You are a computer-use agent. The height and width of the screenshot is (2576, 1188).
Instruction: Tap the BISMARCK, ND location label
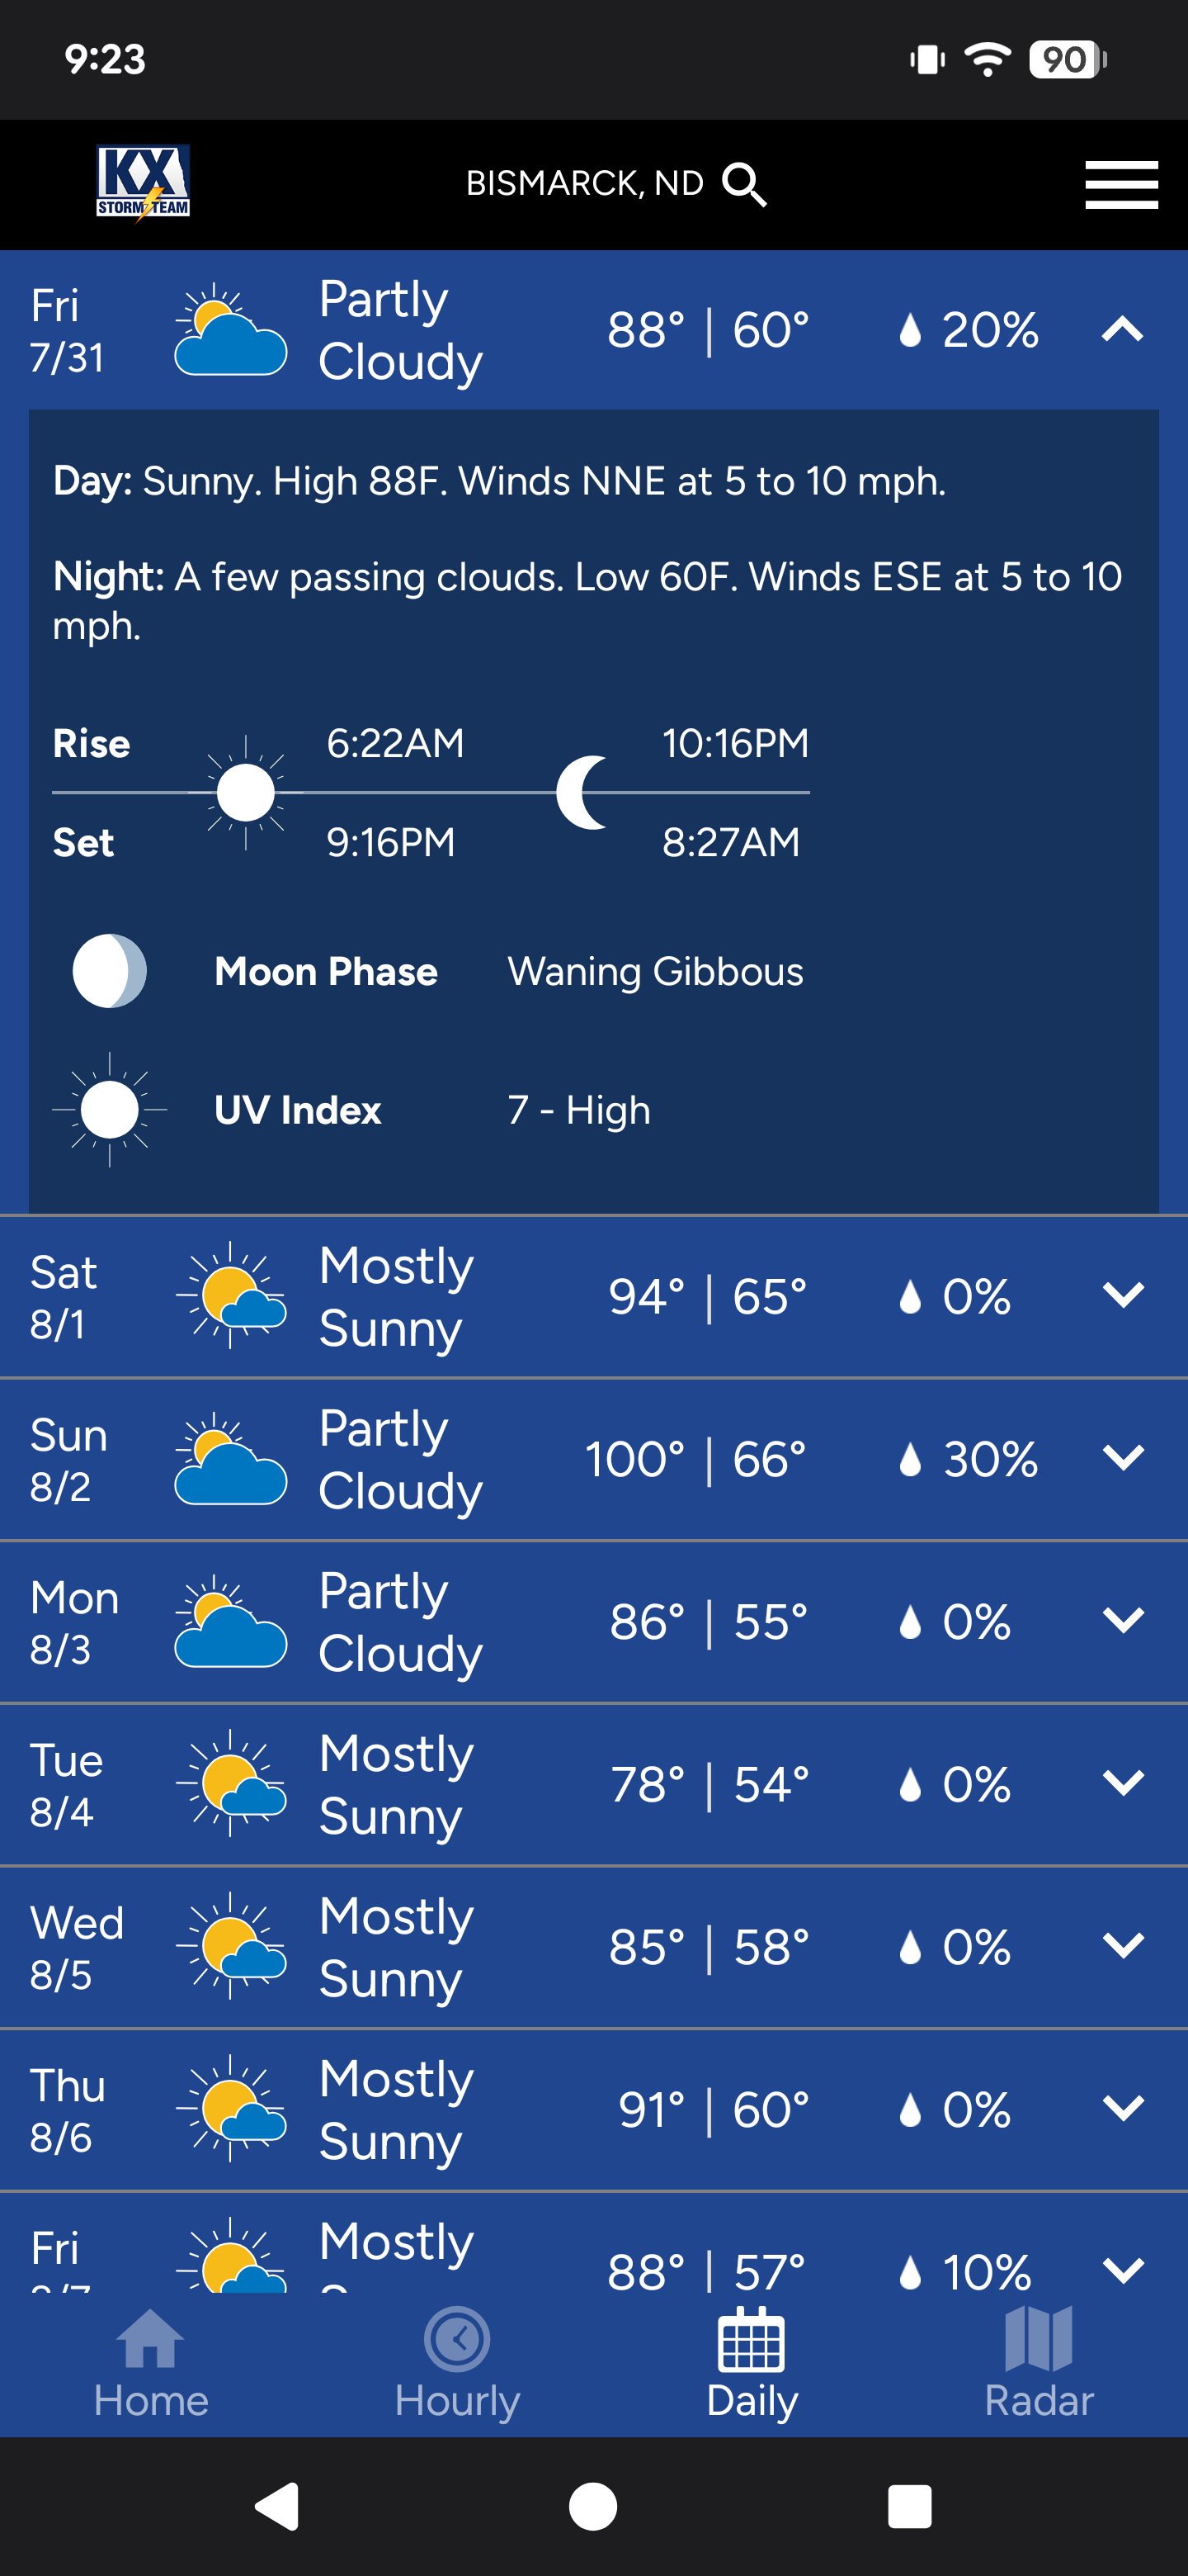584,184
